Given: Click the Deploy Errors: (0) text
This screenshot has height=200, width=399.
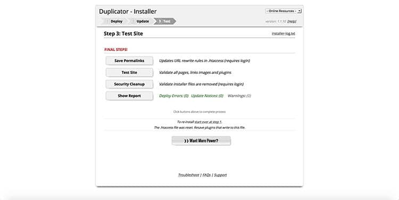Looking at the screenshot, I should pos(174,96).
